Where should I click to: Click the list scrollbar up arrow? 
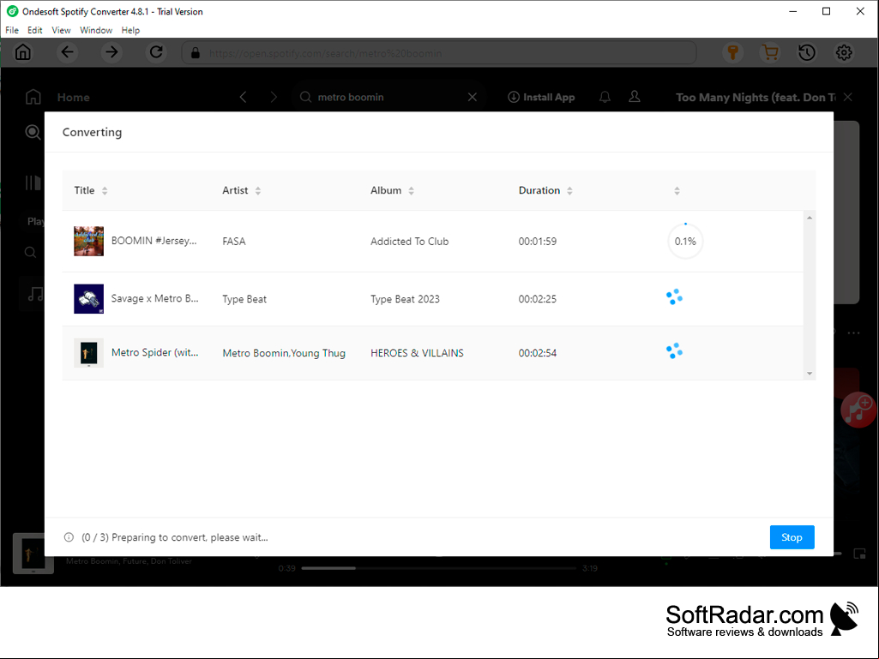[x=810, y=218]
